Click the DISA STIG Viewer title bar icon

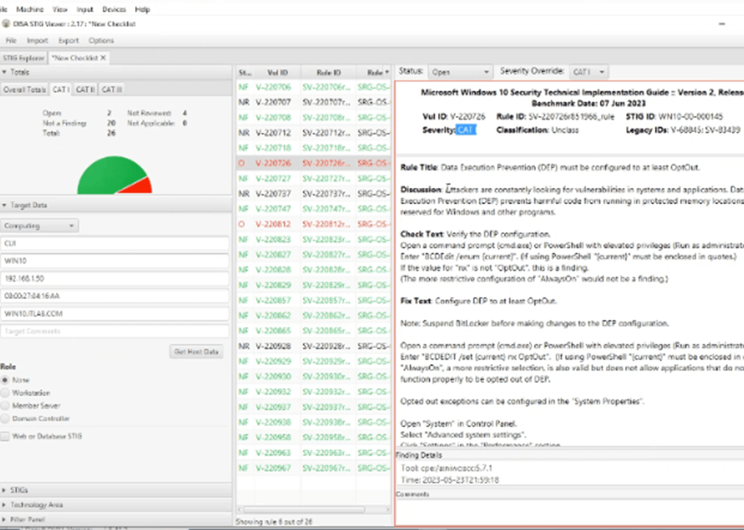(x=6, y=24)
